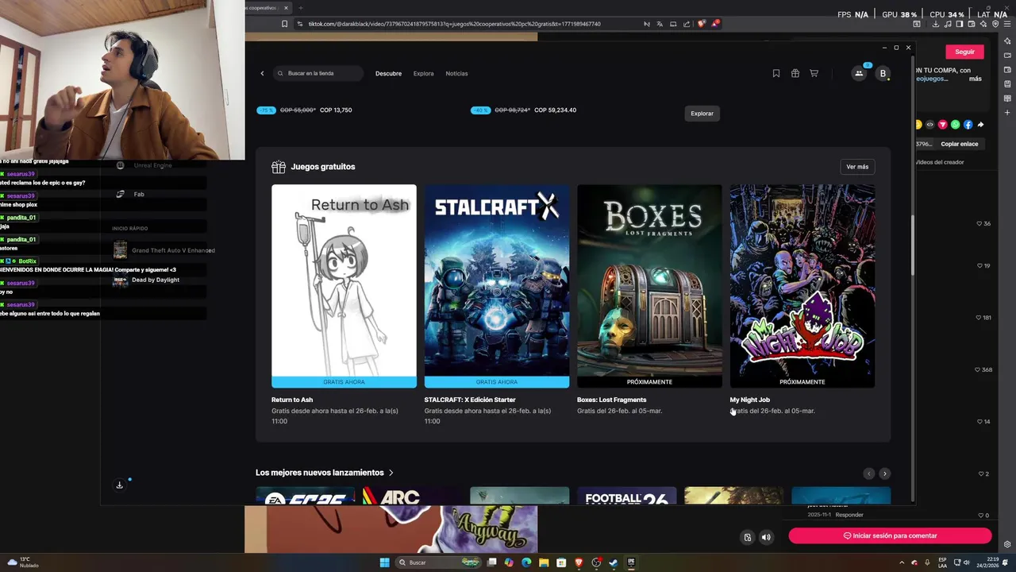This screenshot has width=1016, height=572.
Task: Show hidden system tray icons chevron
Action: click(902, 562)
